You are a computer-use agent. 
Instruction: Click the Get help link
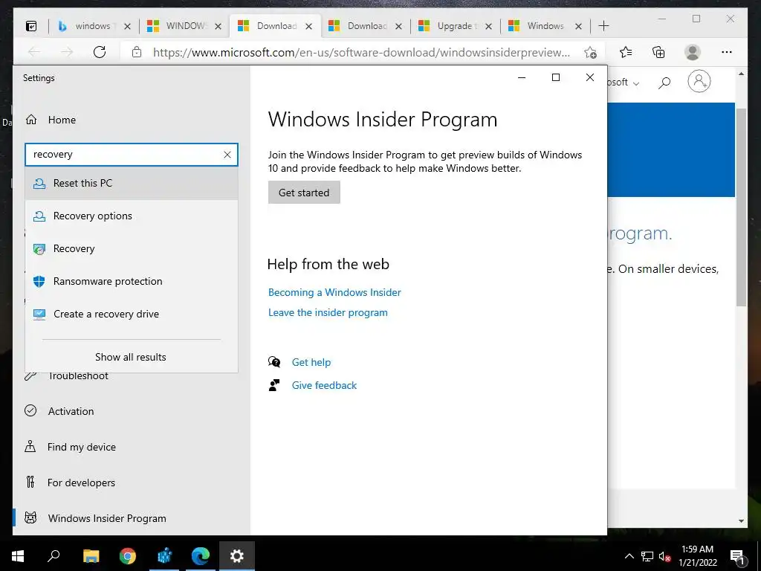pos(311,362)
